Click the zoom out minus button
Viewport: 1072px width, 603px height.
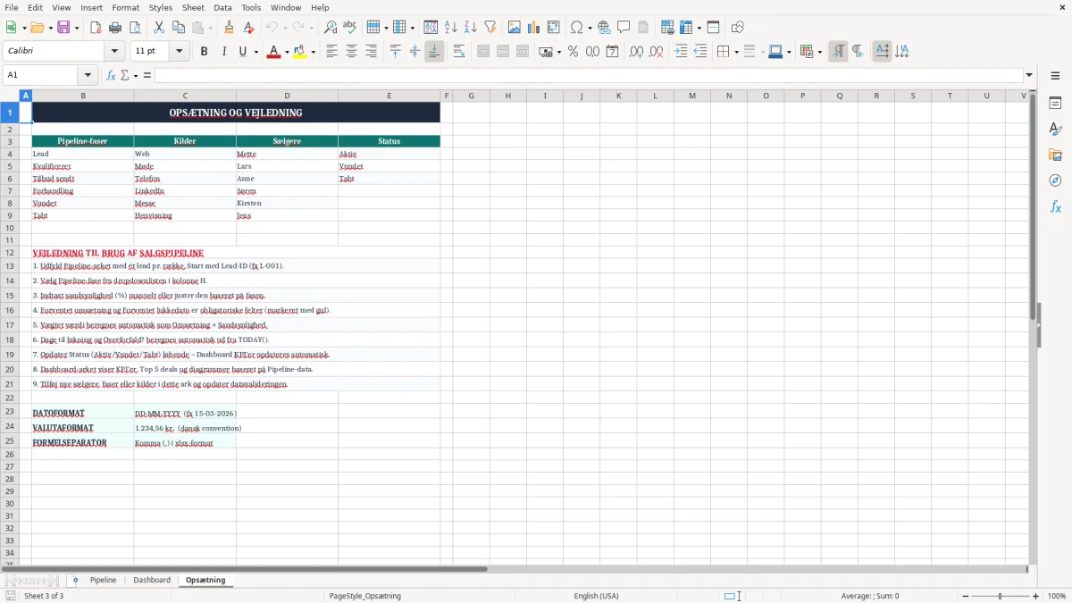pyautogui.click(x=966, y=596)
